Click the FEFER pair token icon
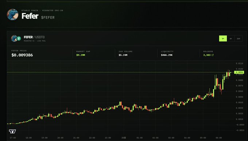The width and height of the screenshot is (248, 141). (x=14, y=38)
